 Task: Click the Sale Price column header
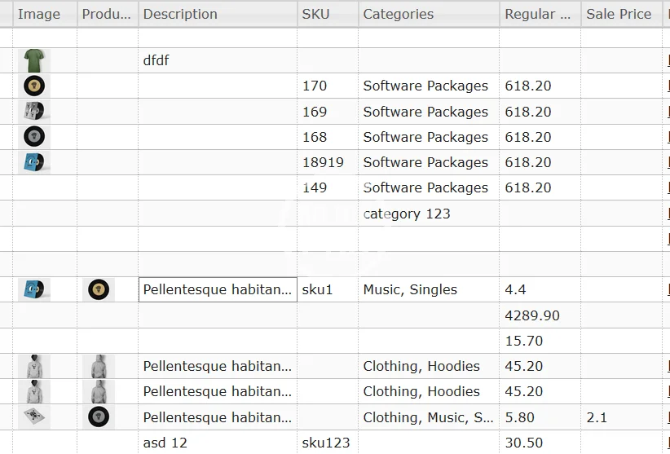tap(619, 14)
